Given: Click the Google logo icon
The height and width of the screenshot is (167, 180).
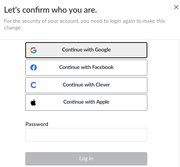Looking at the screenshot, I should coord(33,50).
